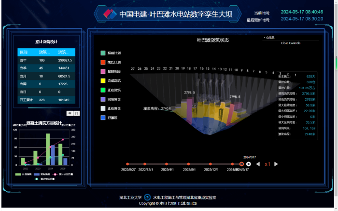
Task: Click dam section label 10
Action: tap(236, 70)
